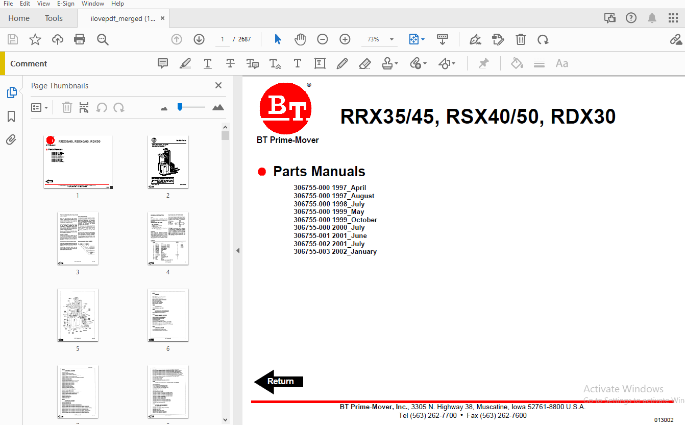The image size is (685, 425).
Task: Rotate pages counterclockwise in thumbnails panel
Action: pyautogui.click(x=102, y=108)
